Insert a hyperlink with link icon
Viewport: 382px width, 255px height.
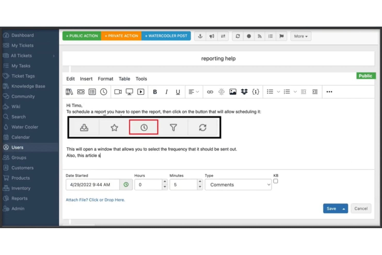(x=210, y=92)
